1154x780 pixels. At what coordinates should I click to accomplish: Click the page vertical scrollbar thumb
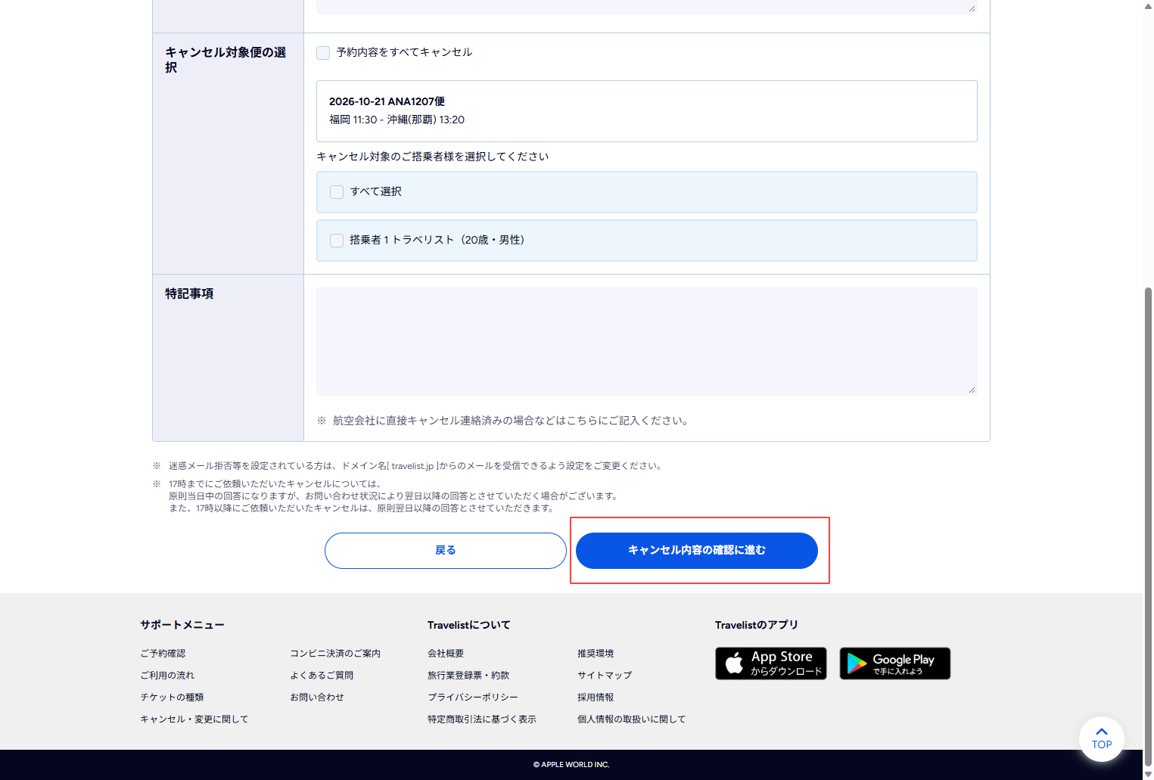click(x=1148, y=526)
